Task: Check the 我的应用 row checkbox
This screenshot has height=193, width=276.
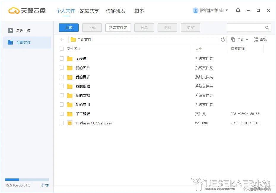Action: click(62, 105)
